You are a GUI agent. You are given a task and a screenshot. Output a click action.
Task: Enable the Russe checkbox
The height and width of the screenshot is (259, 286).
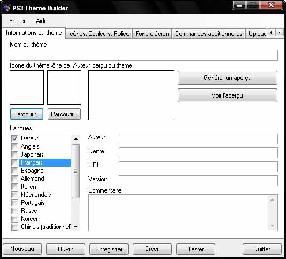15,211
